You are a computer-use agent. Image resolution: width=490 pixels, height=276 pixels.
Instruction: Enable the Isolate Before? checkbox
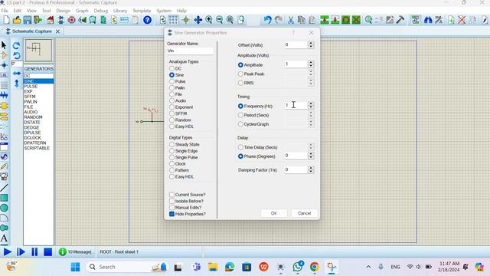pyautogui.click(x=171, y=201)
